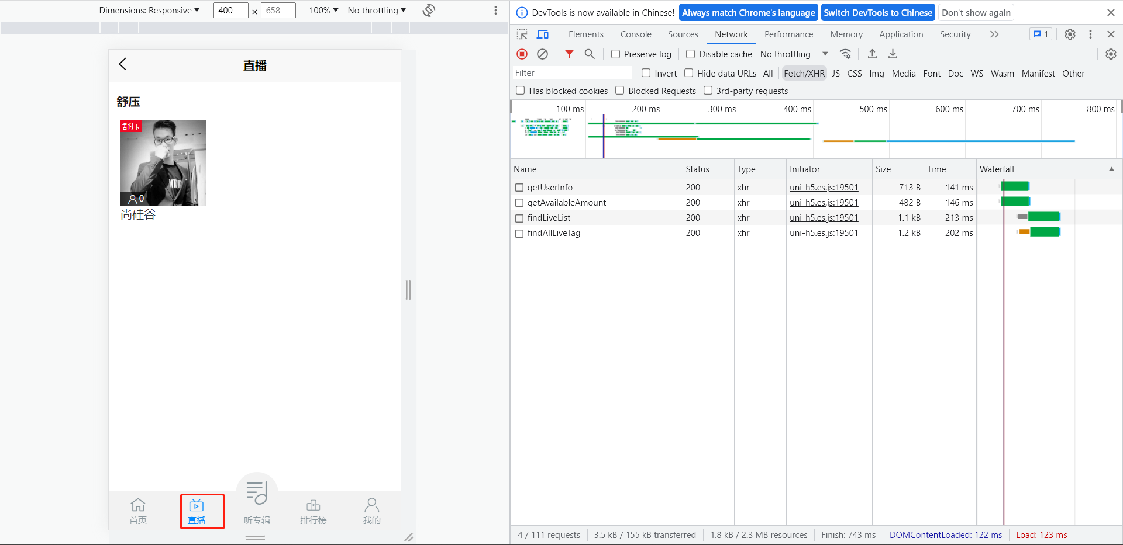The image size is (1123, 545).
Task: Clear the network log
Action: (x=543, y=54)
